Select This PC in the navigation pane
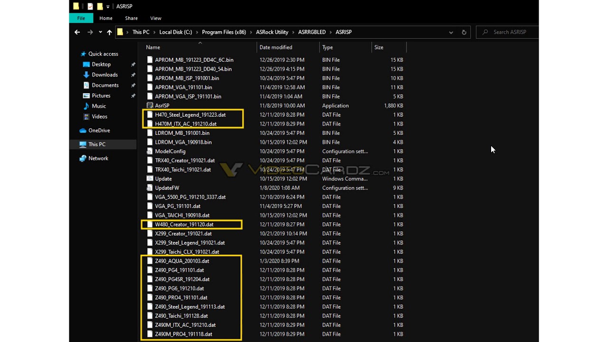The image size is (608, 342). click(x=97, y=144)
